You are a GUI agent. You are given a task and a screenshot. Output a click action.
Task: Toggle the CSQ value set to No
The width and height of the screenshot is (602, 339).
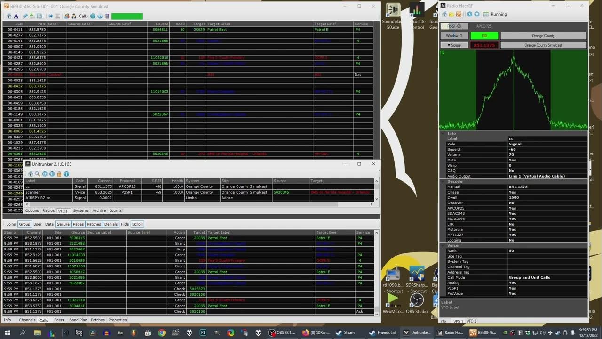(547, 171)
